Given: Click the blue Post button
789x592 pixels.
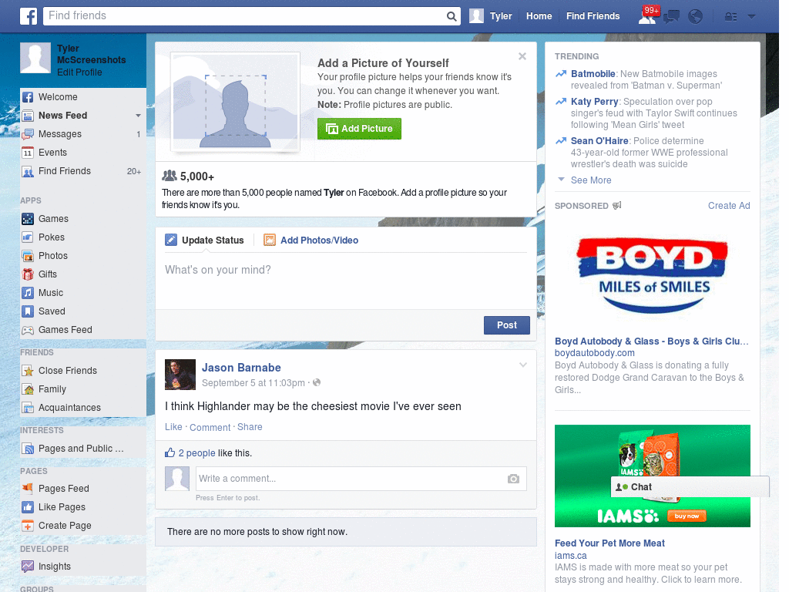Looking at the screenshot, I should click(x=507, y=325).
